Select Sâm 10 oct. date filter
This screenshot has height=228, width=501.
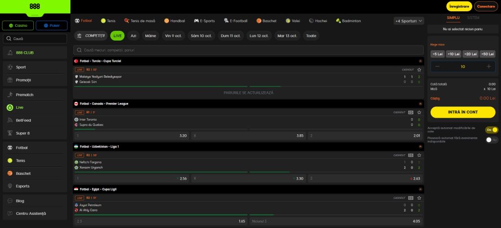[201, 36]
